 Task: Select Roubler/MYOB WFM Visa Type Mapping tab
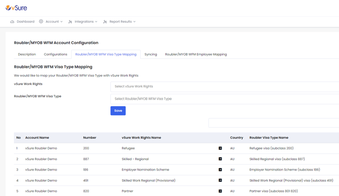coord(106,54)
